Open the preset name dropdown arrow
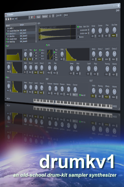The width and height of the screenshot is (124, 187). click(x=29, y=18)
